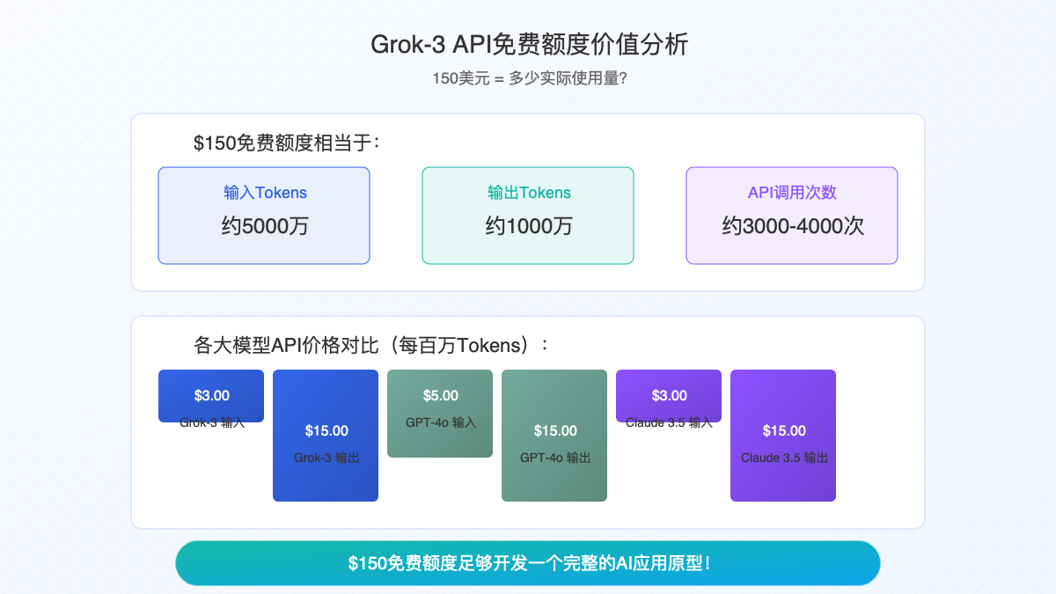The width and height of the screenshot is (1056, 594).
Task: Click the Grok-3 输出 $15.00 bar
Action: coord(326,436)
